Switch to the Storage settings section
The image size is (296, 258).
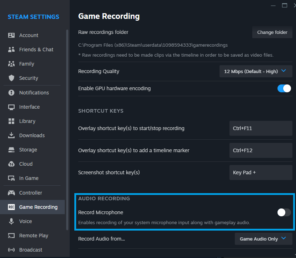point(28,150)
